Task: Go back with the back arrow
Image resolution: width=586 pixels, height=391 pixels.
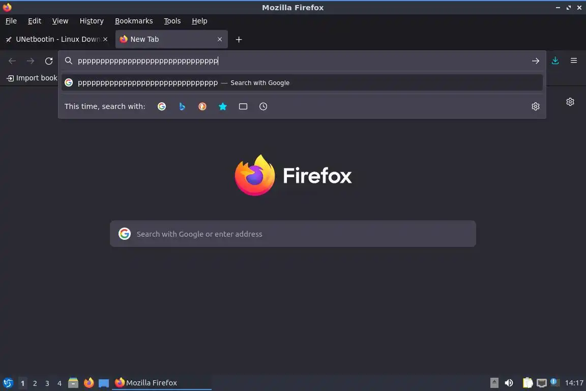Action: click(12, 61)
